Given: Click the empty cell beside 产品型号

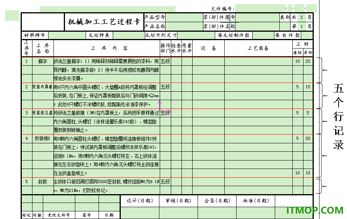Looking at the screenshot, I should pos(184,18).
